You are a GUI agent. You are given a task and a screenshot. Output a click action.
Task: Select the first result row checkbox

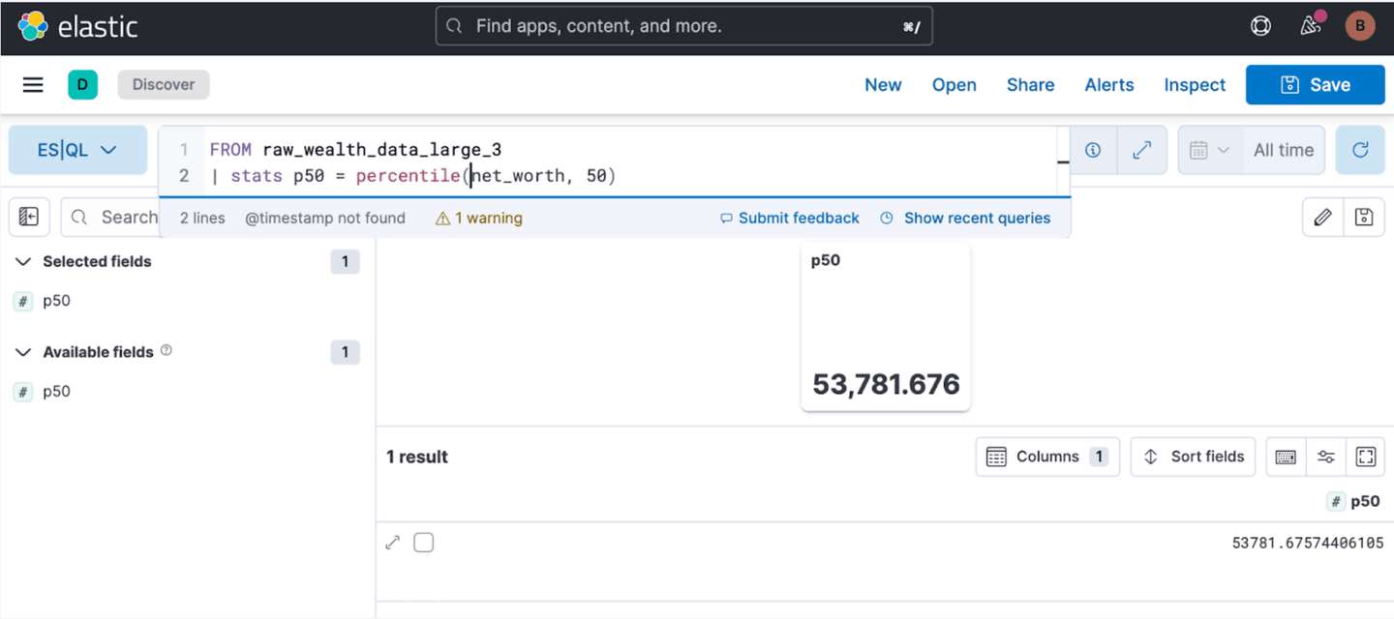coord(423,543)
